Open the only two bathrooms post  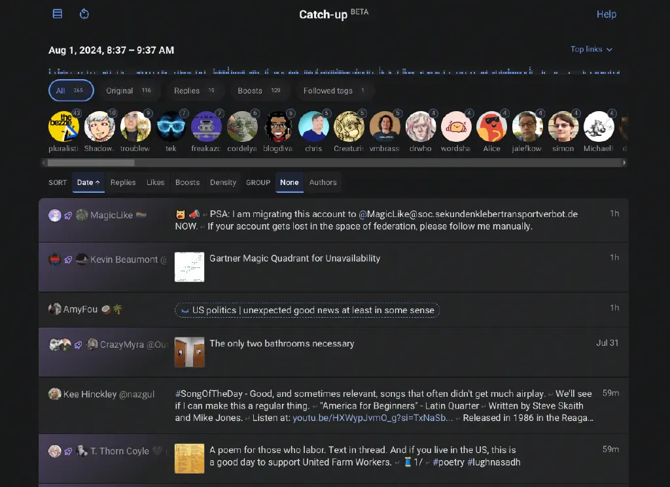(x=333, y=352)
